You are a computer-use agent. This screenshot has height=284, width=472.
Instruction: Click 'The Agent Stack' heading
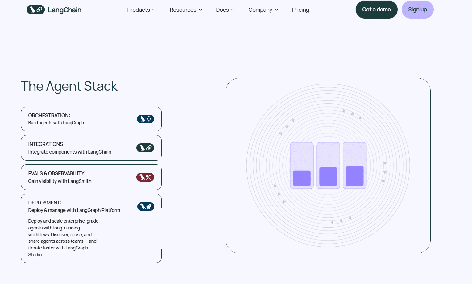click(69, 86)
